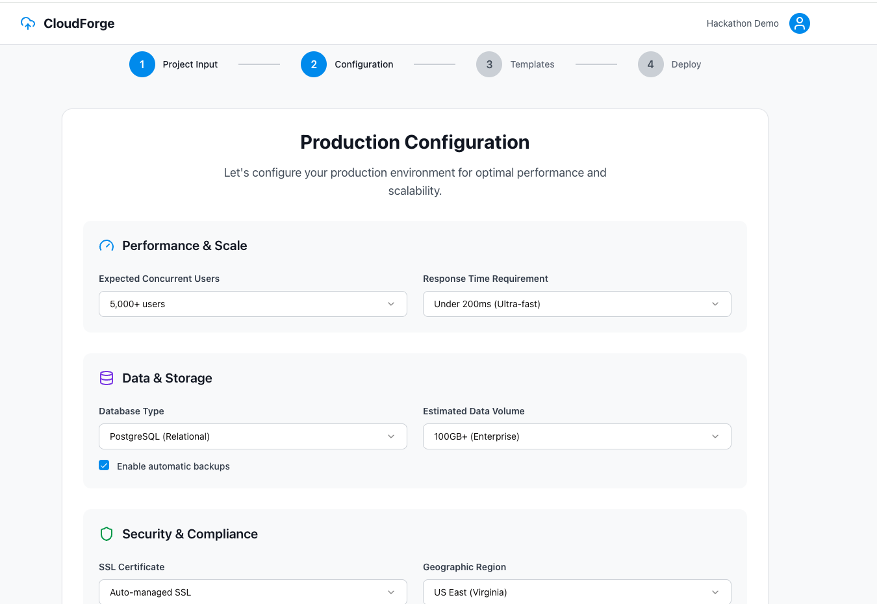Click the Hackathon Demo account label

coord(743,23)
